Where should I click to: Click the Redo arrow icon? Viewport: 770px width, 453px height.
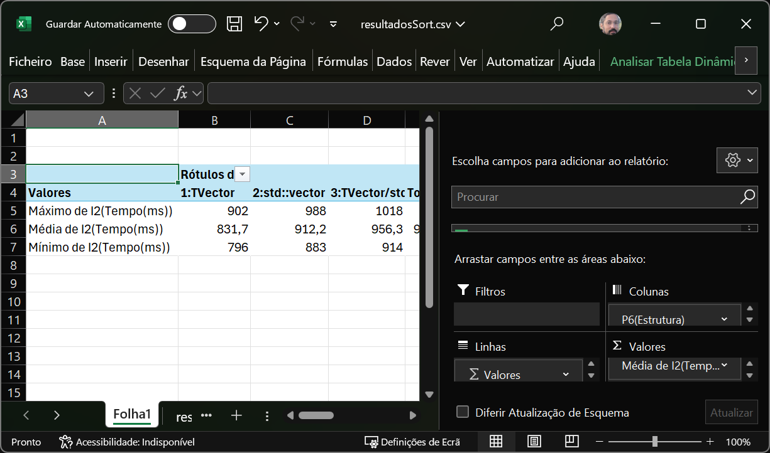[x=297, y=24]
